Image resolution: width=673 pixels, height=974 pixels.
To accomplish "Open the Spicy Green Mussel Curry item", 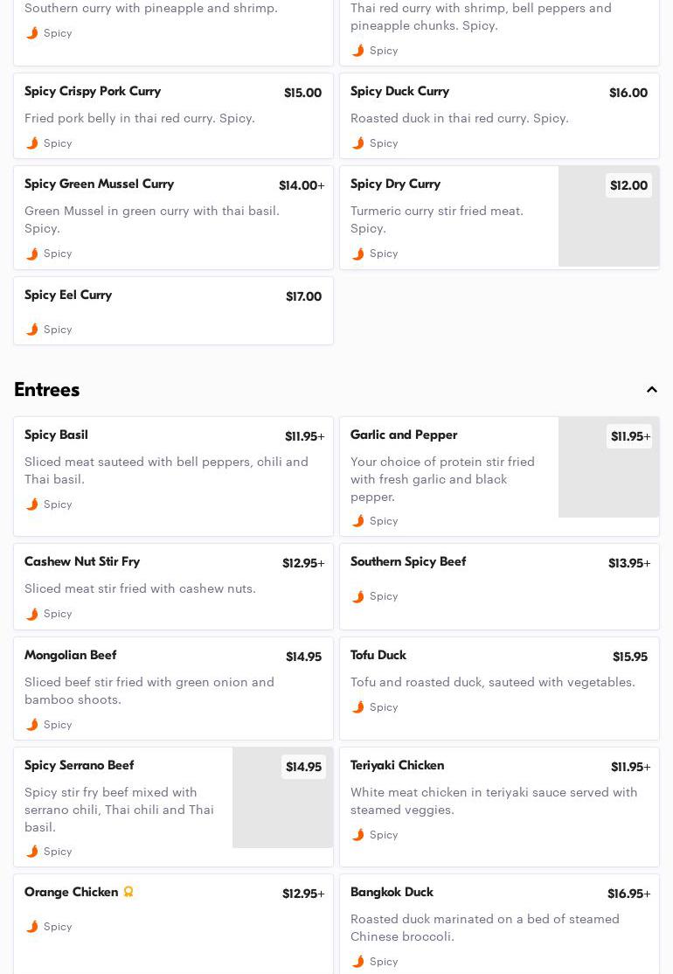I will tap(100, 184).
